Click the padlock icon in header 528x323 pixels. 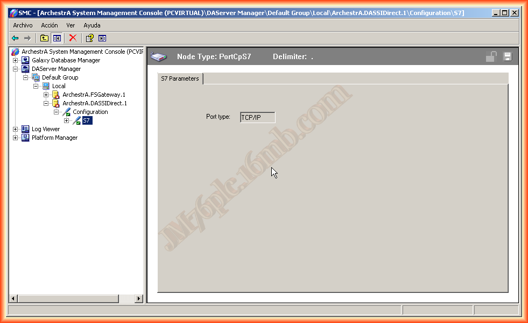tap(491, 57)
